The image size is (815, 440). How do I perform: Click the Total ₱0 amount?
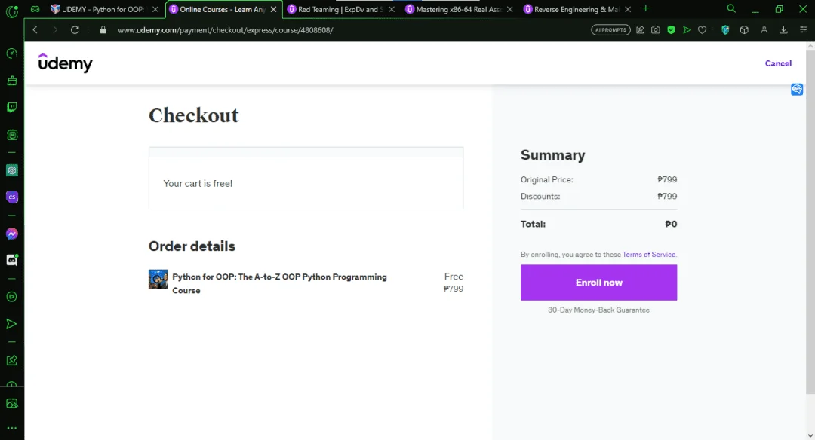(671, 225)
